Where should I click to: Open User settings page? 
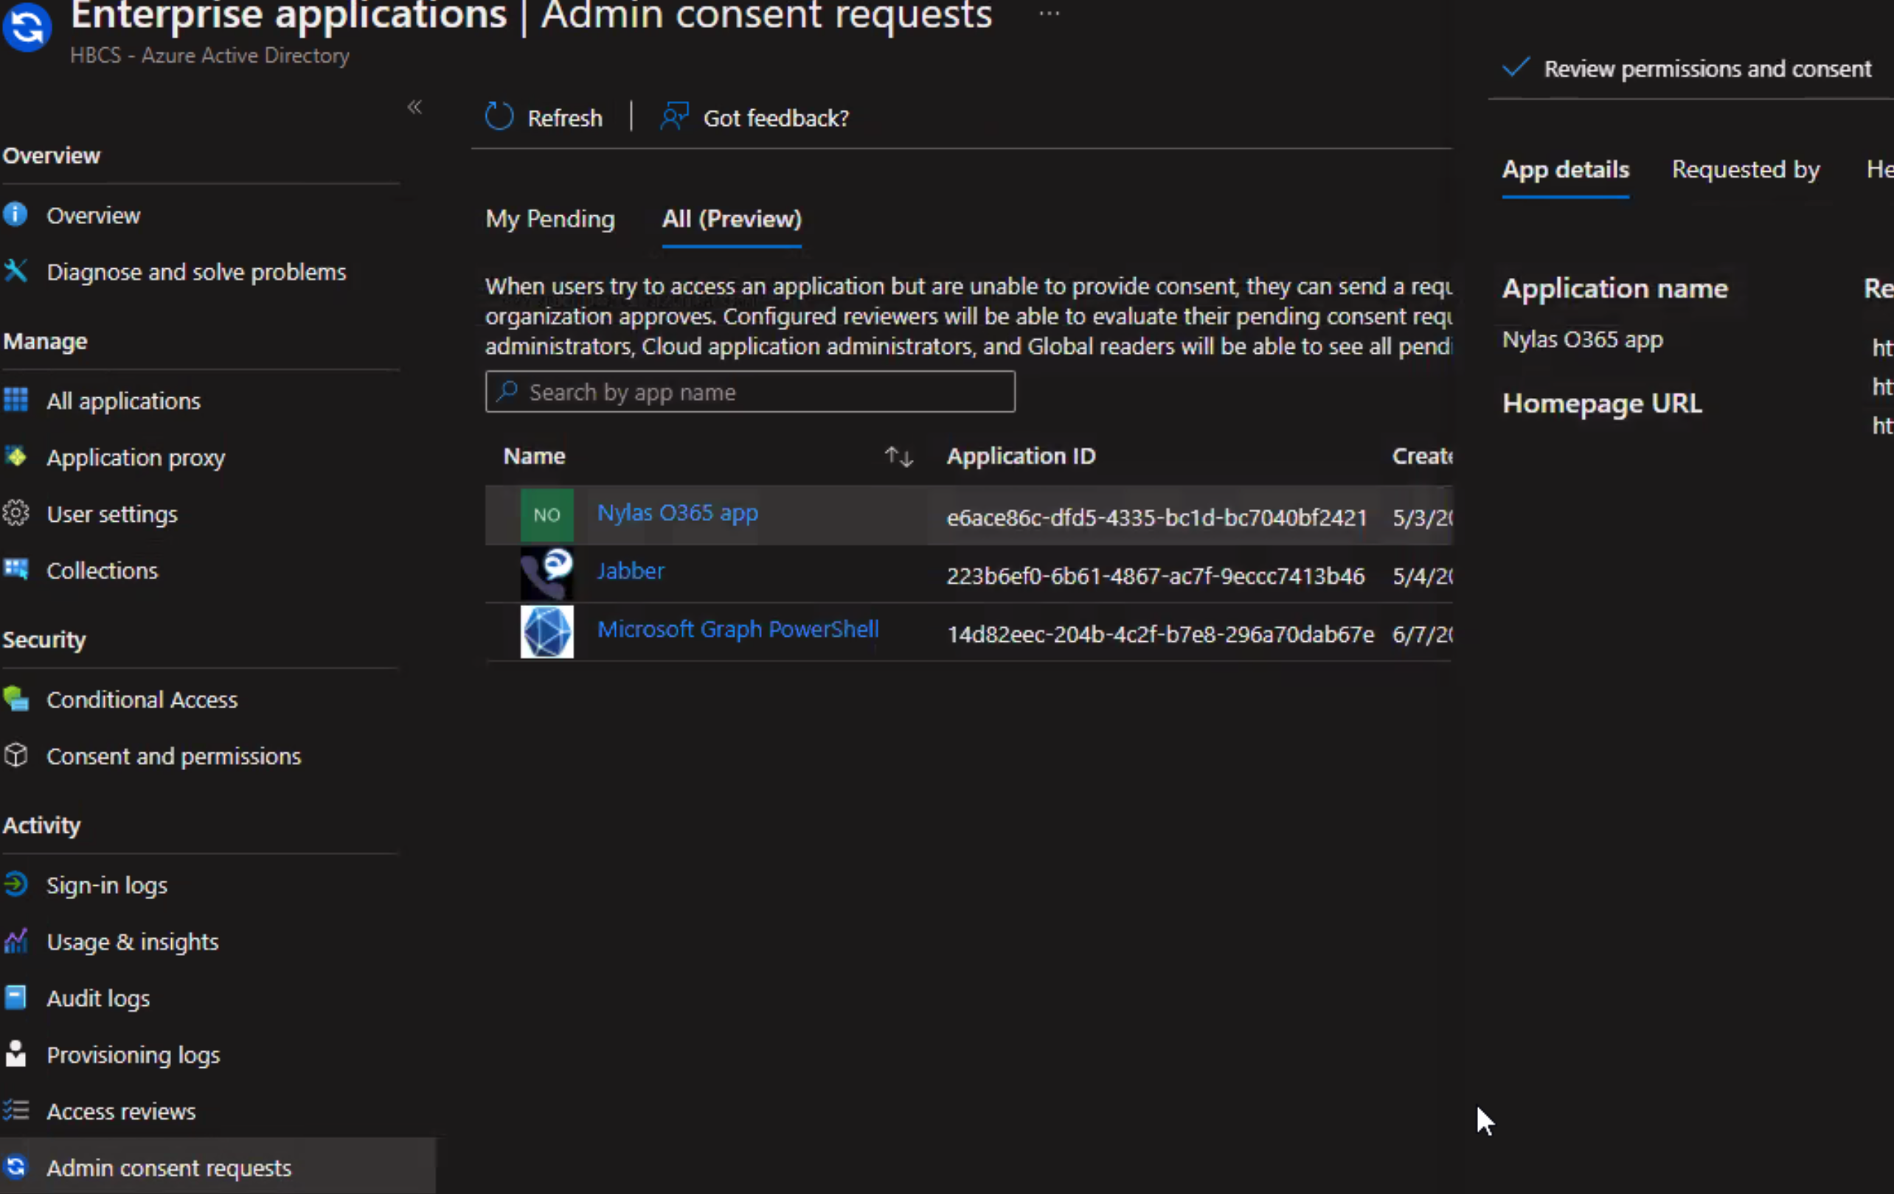[111, 514]
